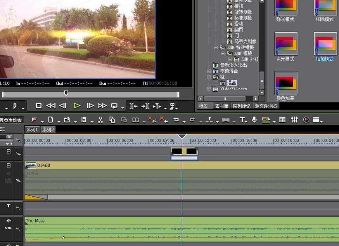This screenshot has height=246, width=339.
Task: Open the audio mixer sliders icon
Action: 294,120
